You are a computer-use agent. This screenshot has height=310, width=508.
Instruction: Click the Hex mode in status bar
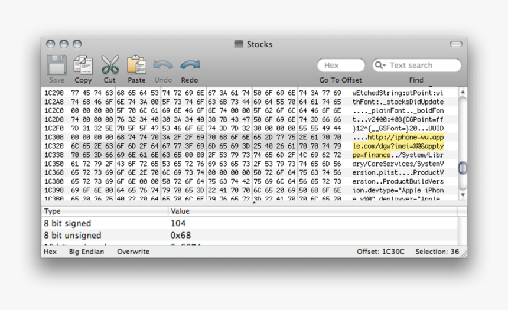point(50,252)
